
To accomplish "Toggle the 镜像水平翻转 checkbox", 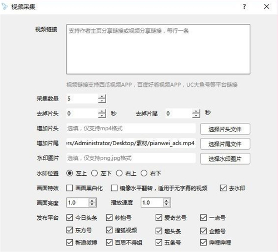I will pos(114,188).
